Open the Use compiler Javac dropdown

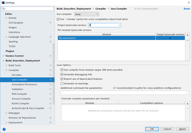pyautogui.click(x=87, y=14)
